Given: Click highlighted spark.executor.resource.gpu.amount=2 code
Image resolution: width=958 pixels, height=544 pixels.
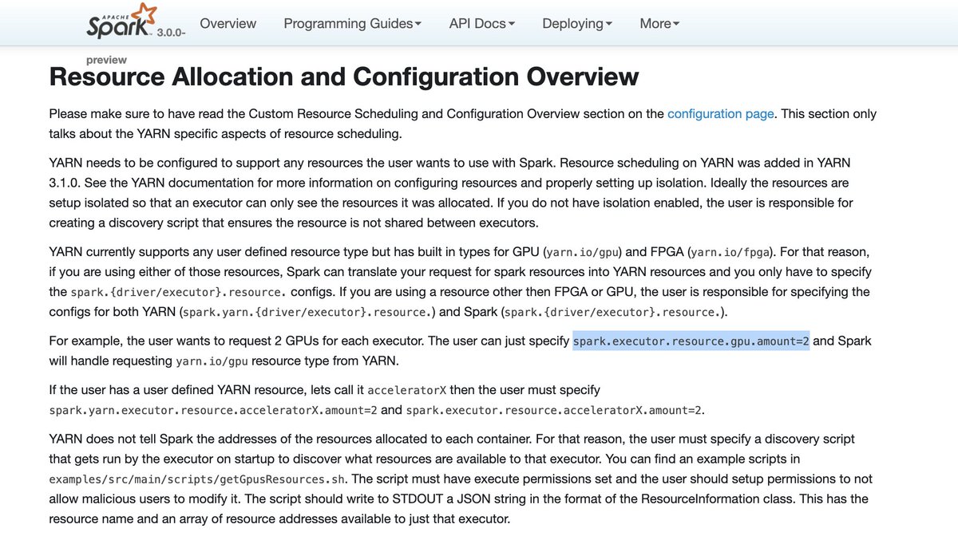Looking at the screenshot, I should 691,341.
